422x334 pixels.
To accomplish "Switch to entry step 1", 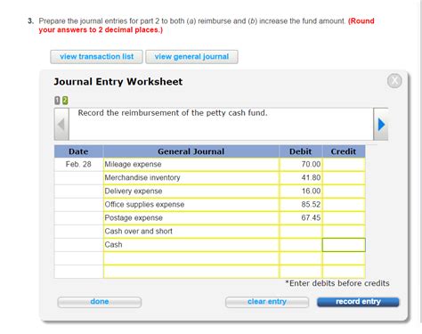I will point(57,101).
